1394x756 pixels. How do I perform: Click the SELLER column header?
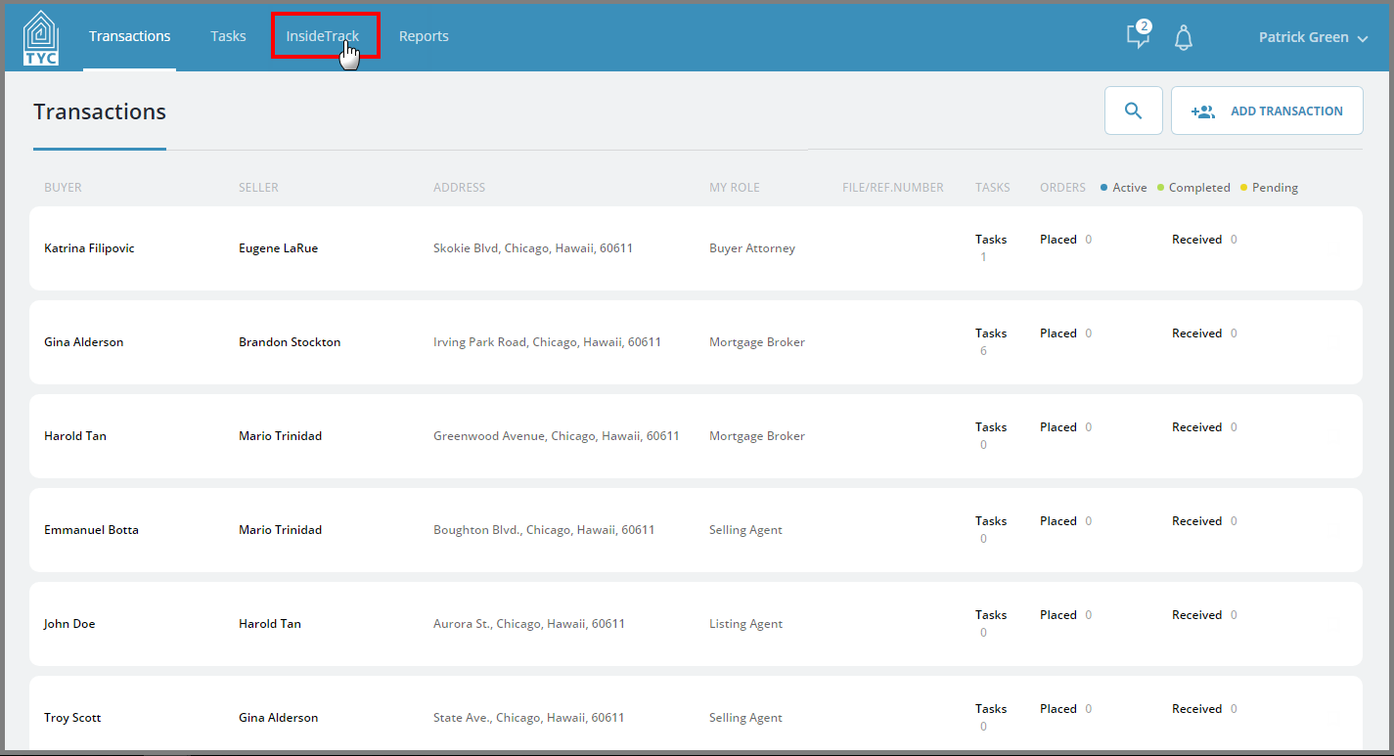click(258, 188)
